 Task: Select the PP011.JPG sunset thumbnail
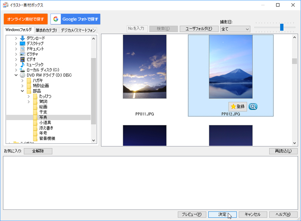point(144,67)
